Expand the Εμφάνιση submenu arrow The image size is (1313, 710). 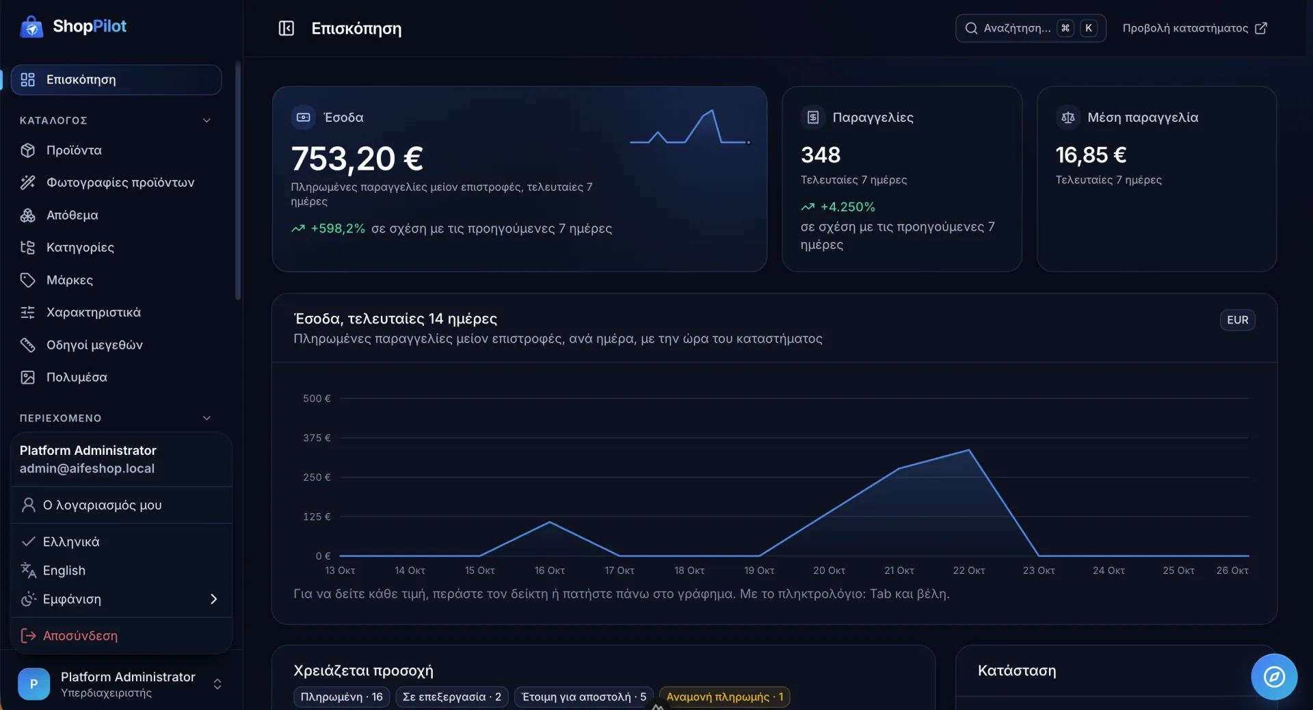click(x=213, y=599)
